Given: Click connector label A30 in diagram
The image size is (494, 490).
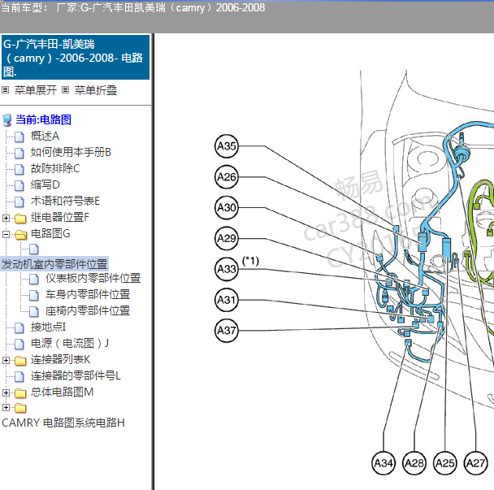Looking at the screenshot, I should pos(227,208).
